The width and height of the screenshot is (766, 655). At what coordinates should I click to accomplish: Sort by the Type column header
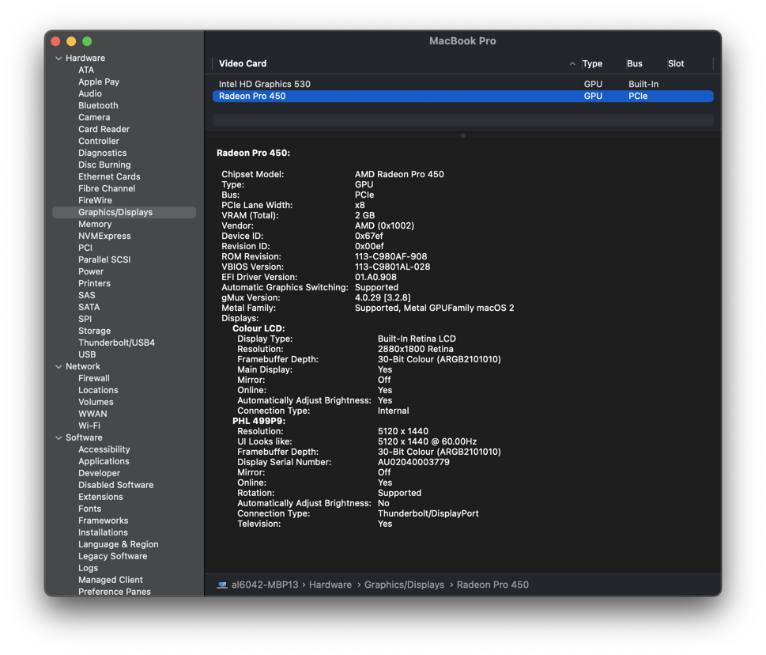coord(592,64)
